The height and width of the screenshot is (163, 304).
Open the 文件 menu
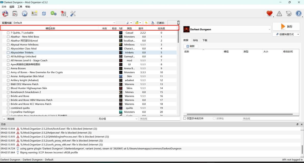[x=4, y=7]
